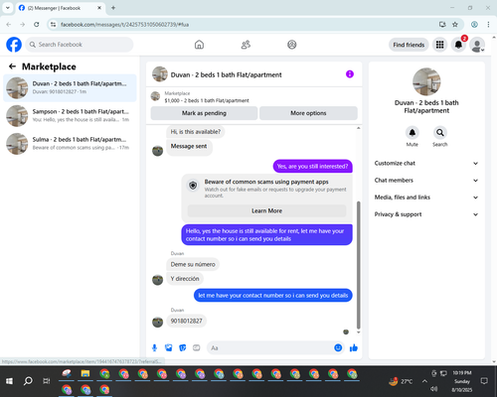Open the Chrome three-dot menu
Viewport: 497px width, 397px height.
coord(488,24)
